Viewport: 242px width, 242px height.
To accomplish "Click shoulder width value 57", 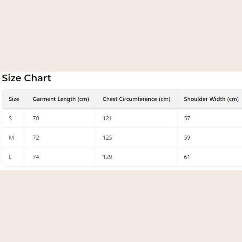I will [x=187, y=118].
